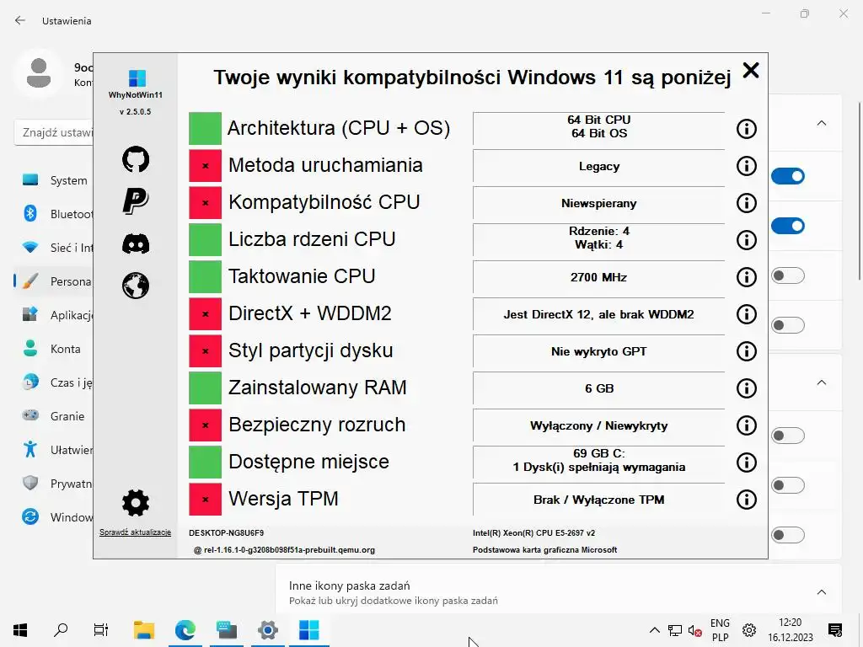Switch to WhyNotWin11 taskbar button
The image size is (863, 647).
(308, 630)
